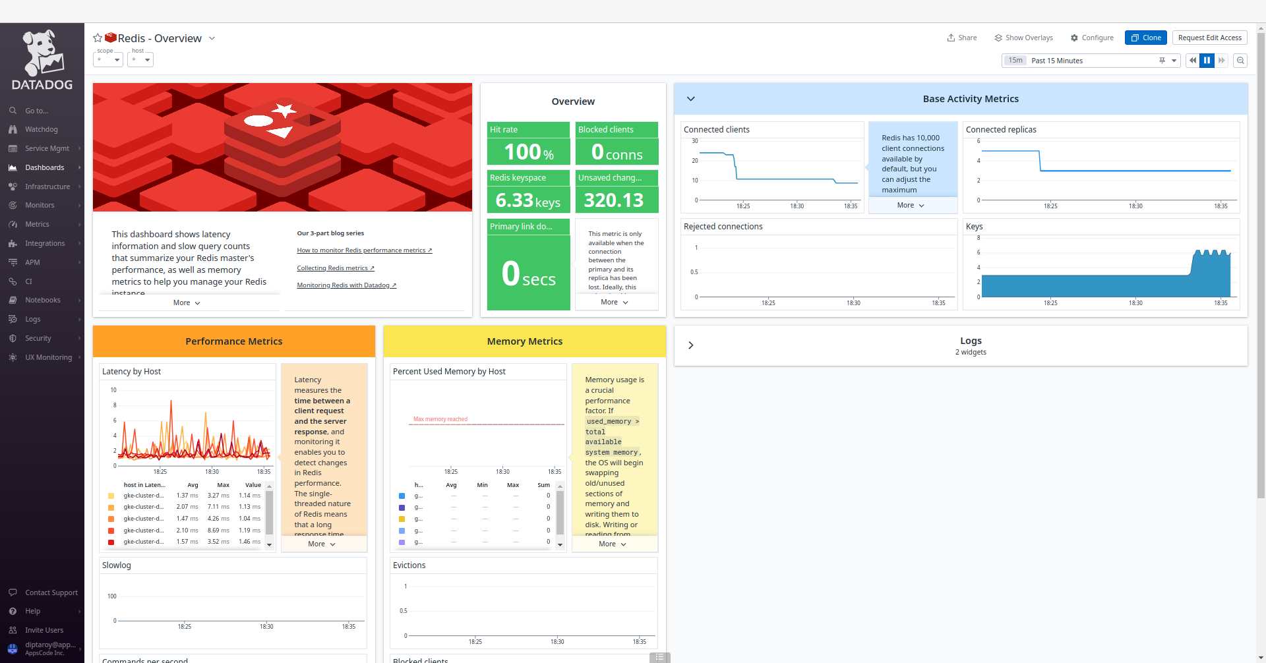Expand the Logs widget group
This screenshot has width=1266, height=663.
tap(691, 345)
